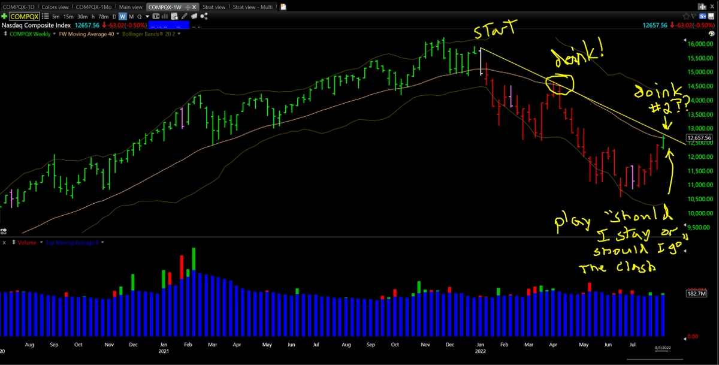Click the share chart icon
The image size is (719, 365).
pos(204,16)
